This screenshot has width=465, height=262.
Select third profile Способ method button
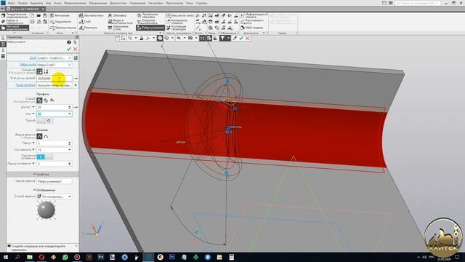click(52, 100)
